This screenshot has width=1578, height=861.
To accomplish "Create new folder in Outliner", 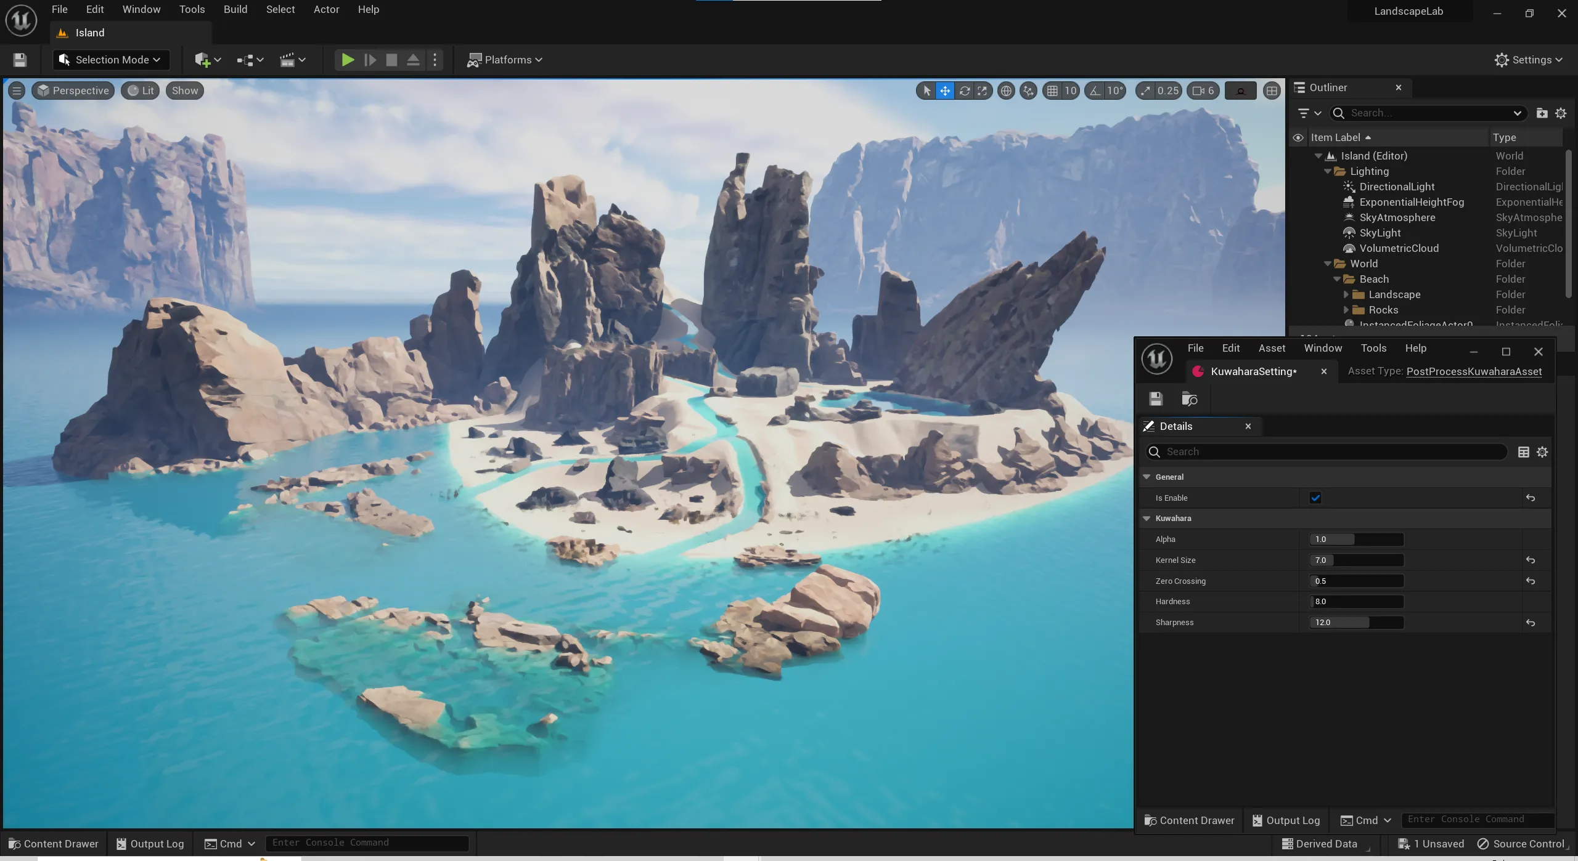I will pyautogui.click(x=1542, y=113).
